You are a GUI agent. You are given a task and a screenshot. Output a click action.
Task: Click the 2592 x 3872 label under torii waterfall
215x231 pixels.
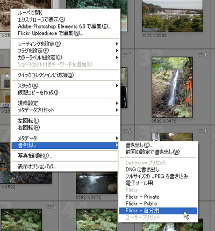click(164, 121)
